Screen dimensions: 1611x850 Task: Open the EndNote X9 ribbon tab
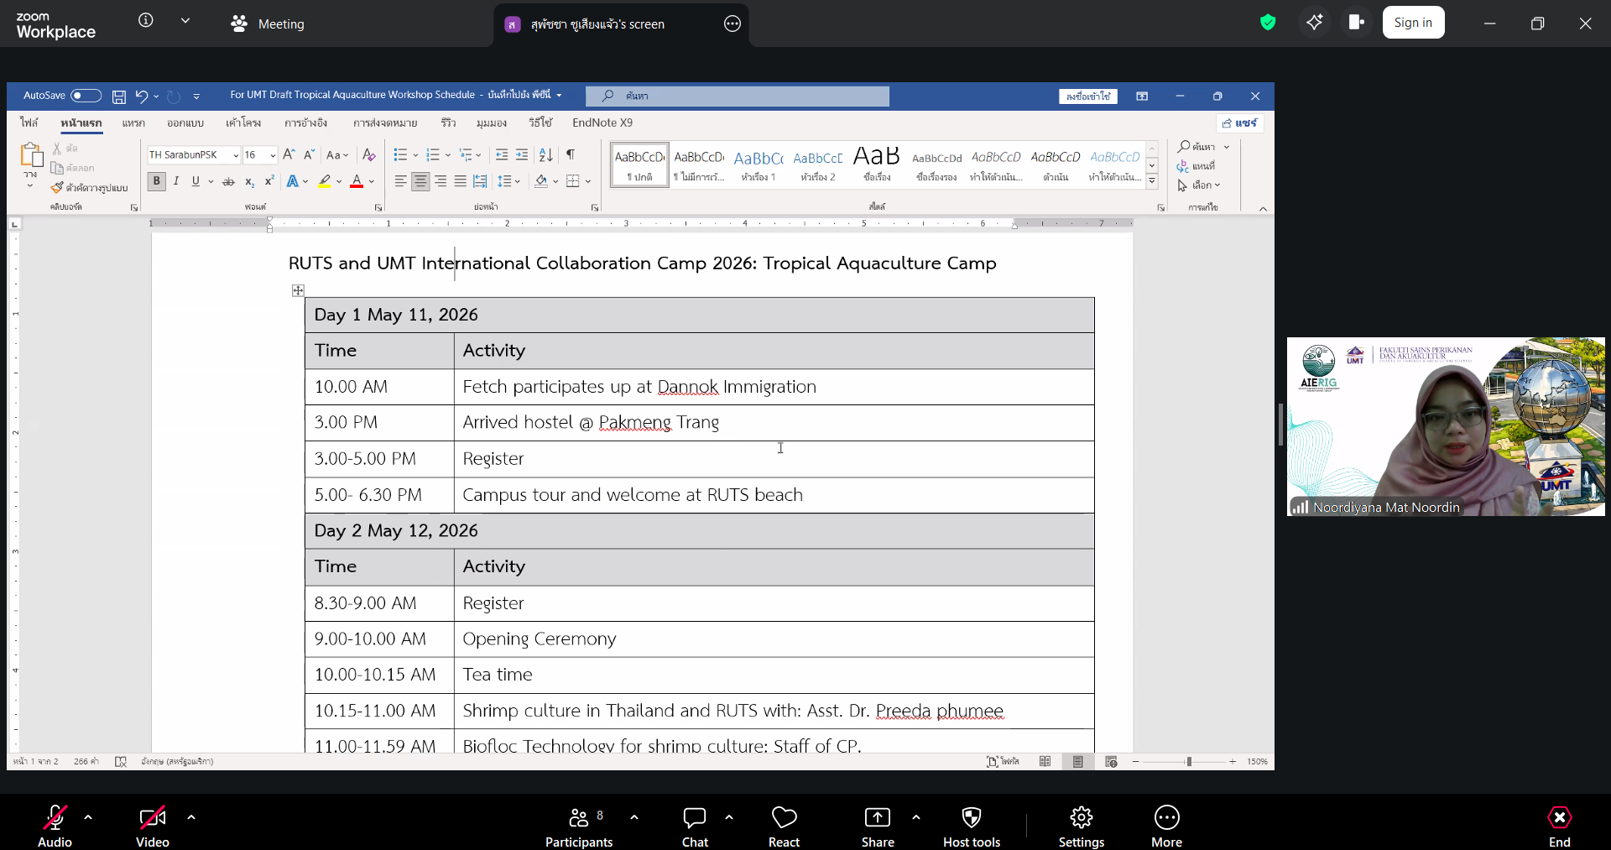(x=602, y=123)
